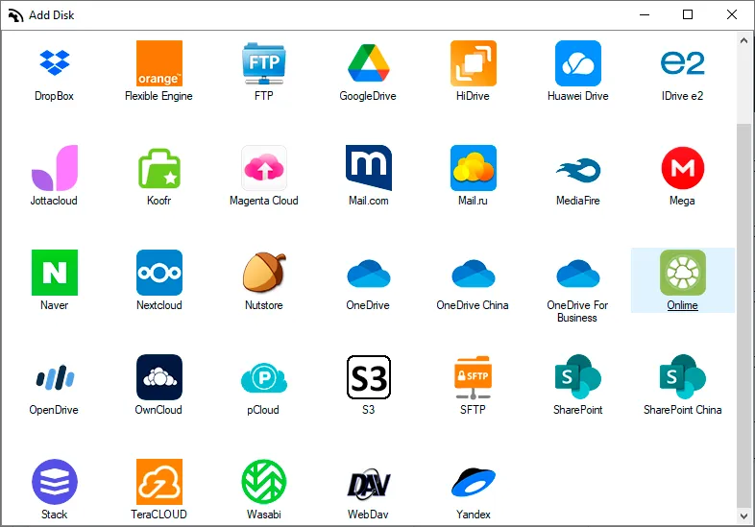The image size is (755, 527).
Task: Click the scrollbar up arrow
Action: point(743,41)
